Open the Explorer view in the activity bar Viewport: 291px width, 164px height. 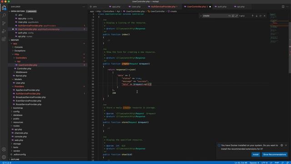click(4, 8)
